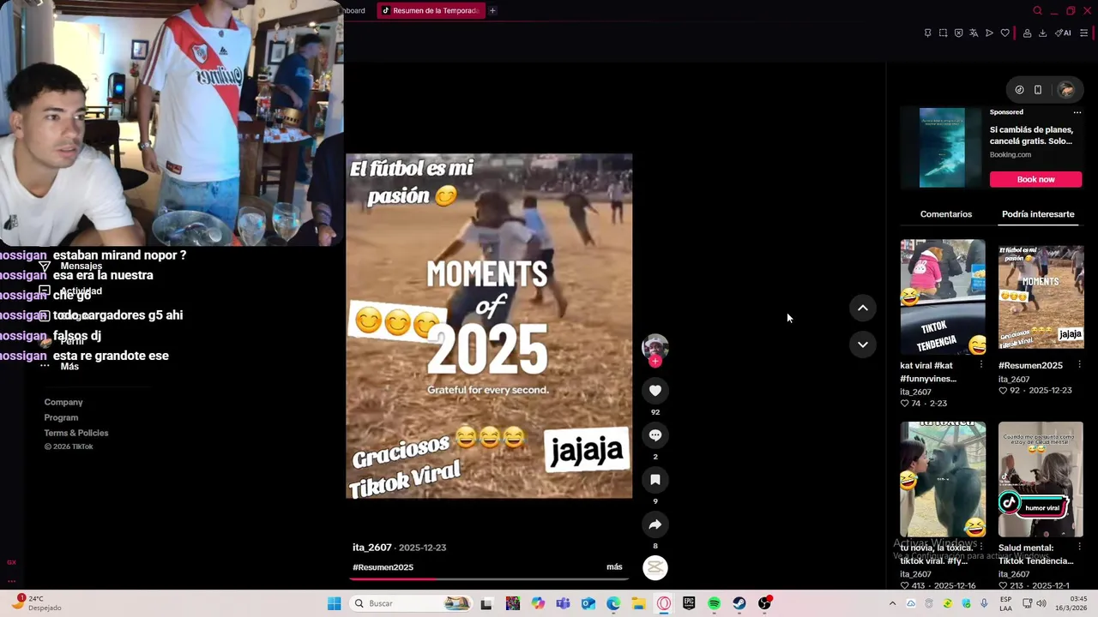Image resolution: width=1098 pixels, height=617 pixels.
Task: Add page to bookmarks with heart icon
Action: [x=1004, y=33]
